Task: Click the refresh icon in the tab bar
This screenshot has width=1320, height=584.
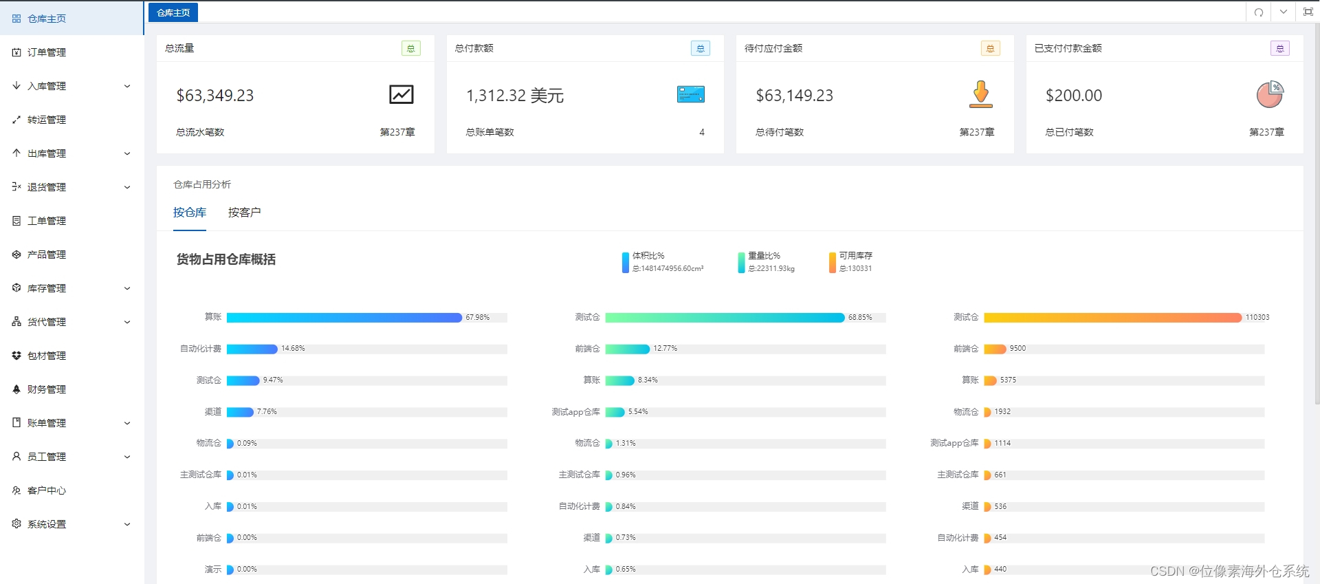Action: tap(1259, 12)
